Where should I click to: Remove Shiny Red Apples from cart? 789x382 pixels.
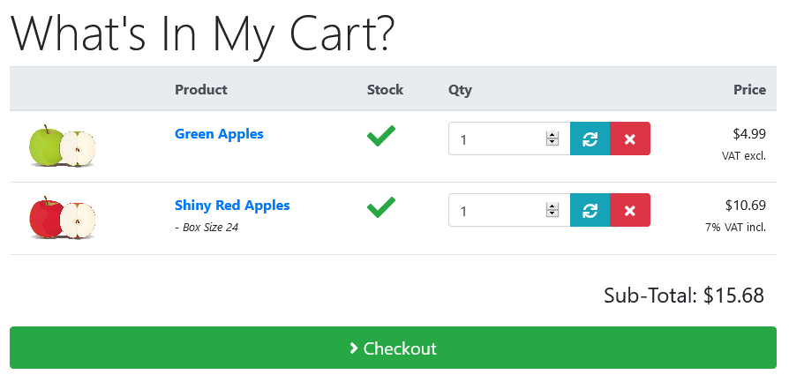630,210
